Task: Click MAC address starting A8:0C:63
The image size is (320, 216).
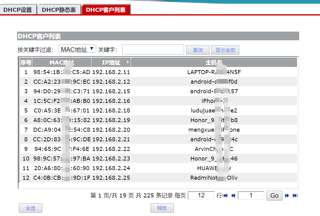Action: click(x=62, y=120)
